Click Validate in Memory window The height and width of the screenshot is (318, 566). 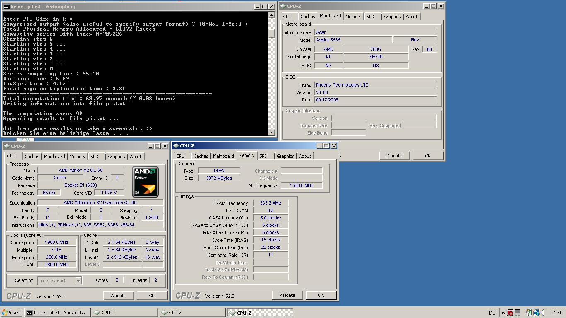287,295
